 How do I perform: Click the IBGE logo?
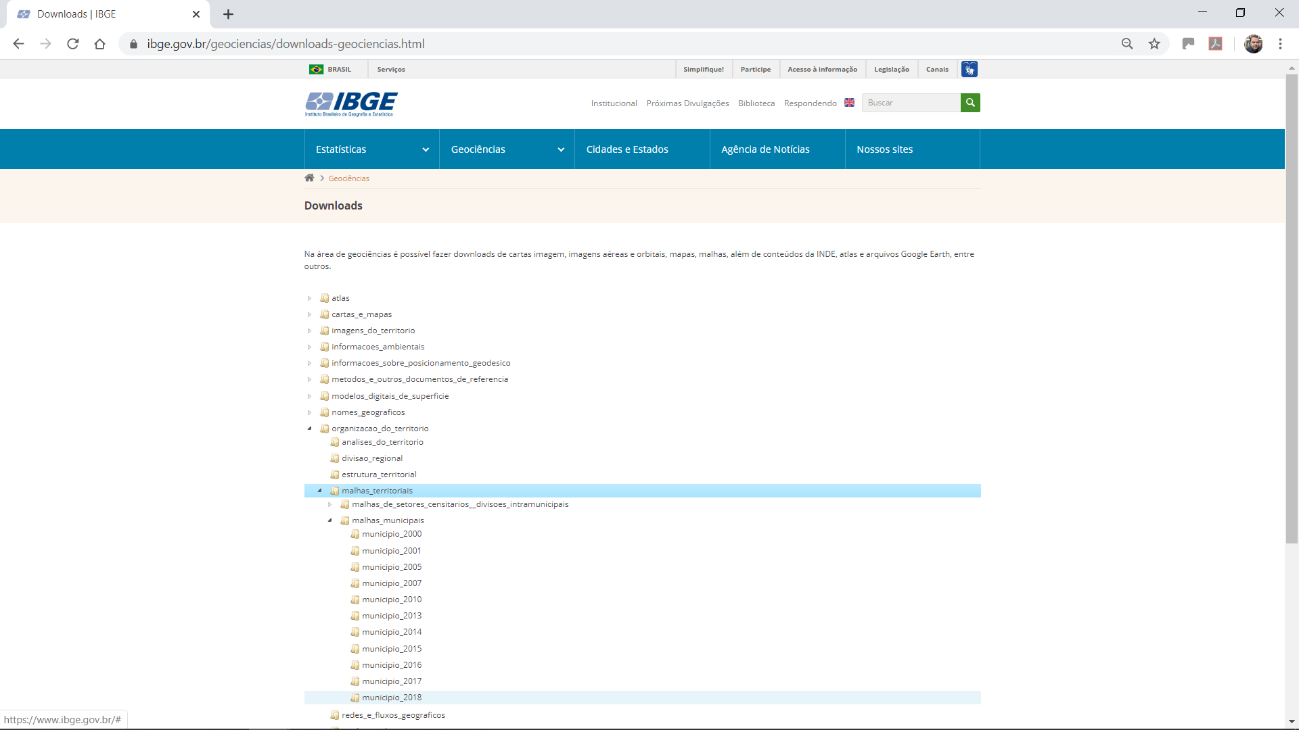(351, 103)
